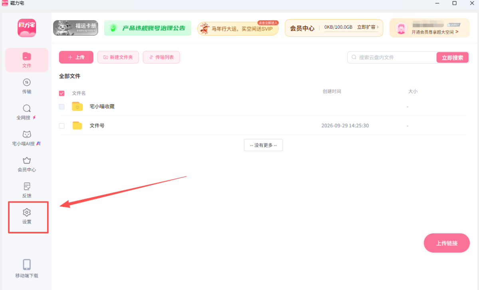Click the 文件名 column header

(79, 93)
